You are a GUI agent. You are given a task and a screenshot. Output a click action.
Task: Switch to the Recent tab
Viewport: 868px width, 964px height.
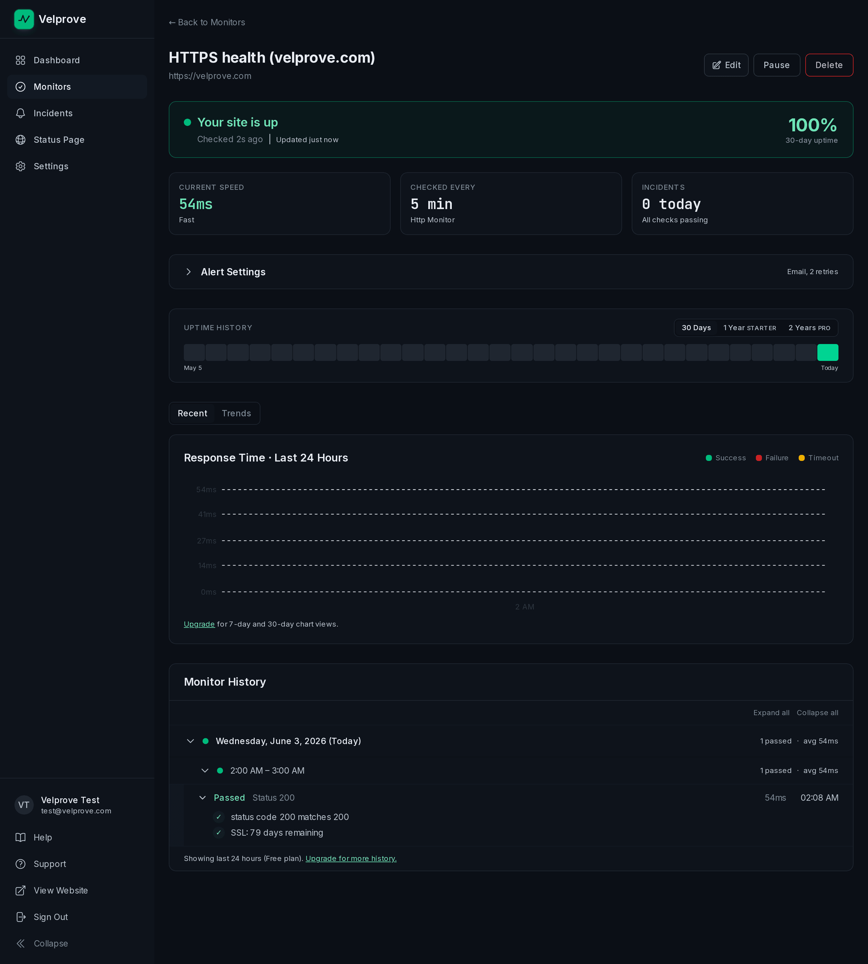[192, 413]
